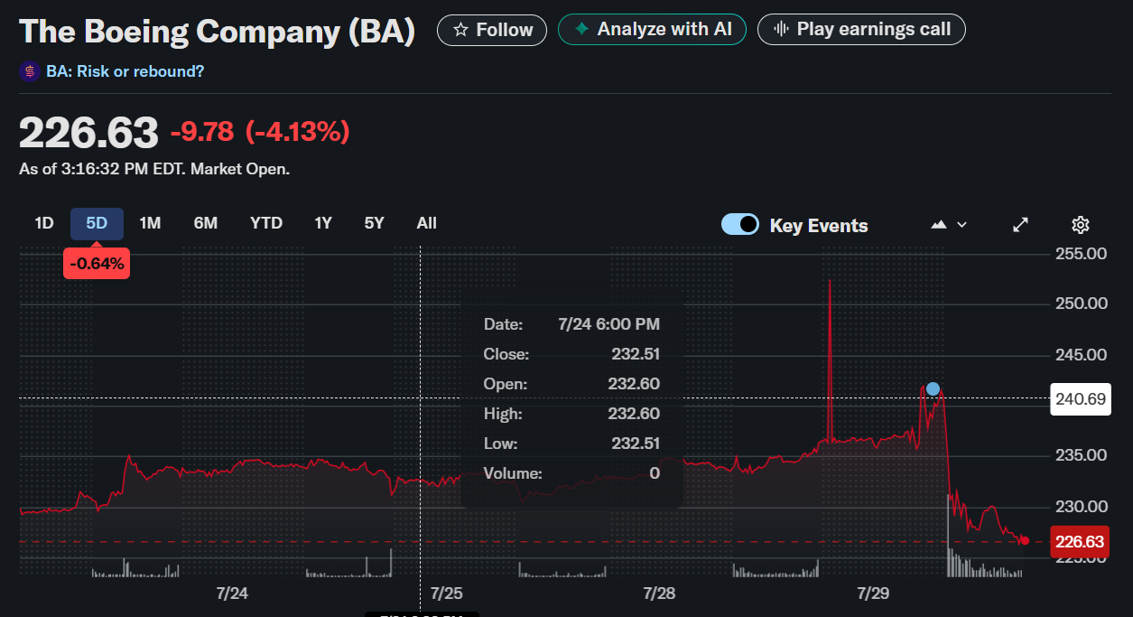Open the chart type dropdown
This screenshot has width=1133, height=617.
(949, 225)
